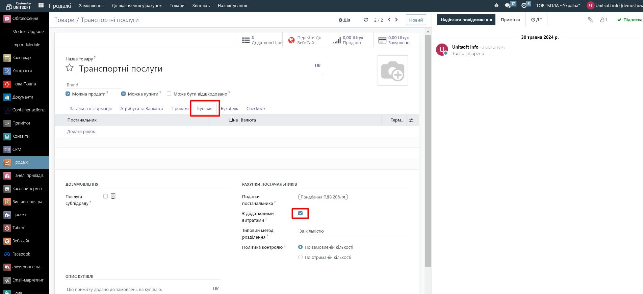
Task: Click 'Додати рядок' link
Action: pos(81,132)
